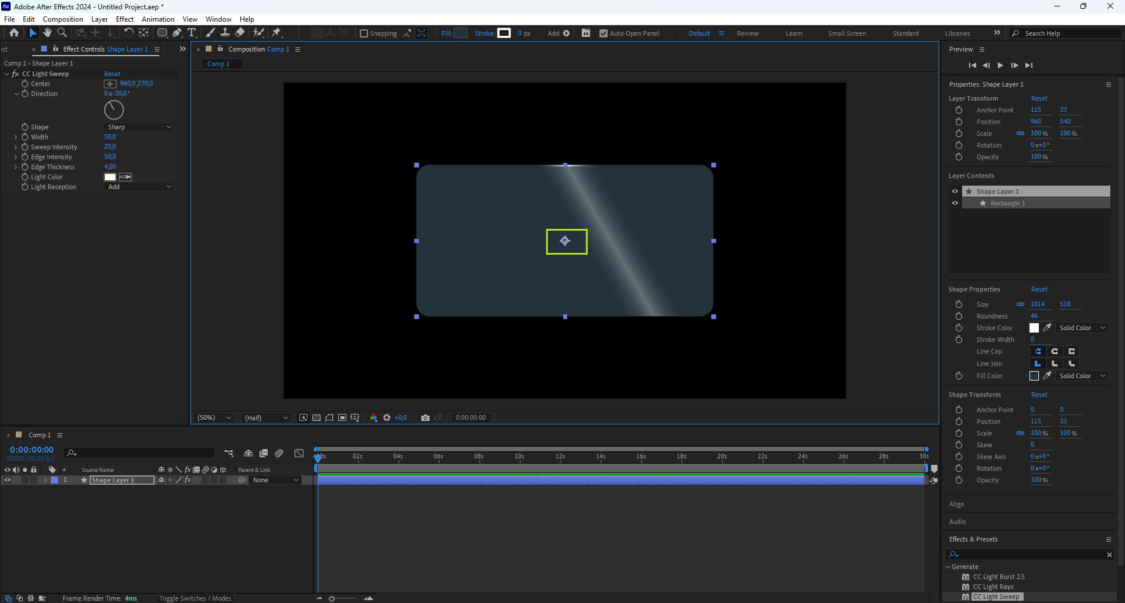Select the Zoom tool magnifier
The width and height of the screenshot is (1125, 603).
click(62, 33)
